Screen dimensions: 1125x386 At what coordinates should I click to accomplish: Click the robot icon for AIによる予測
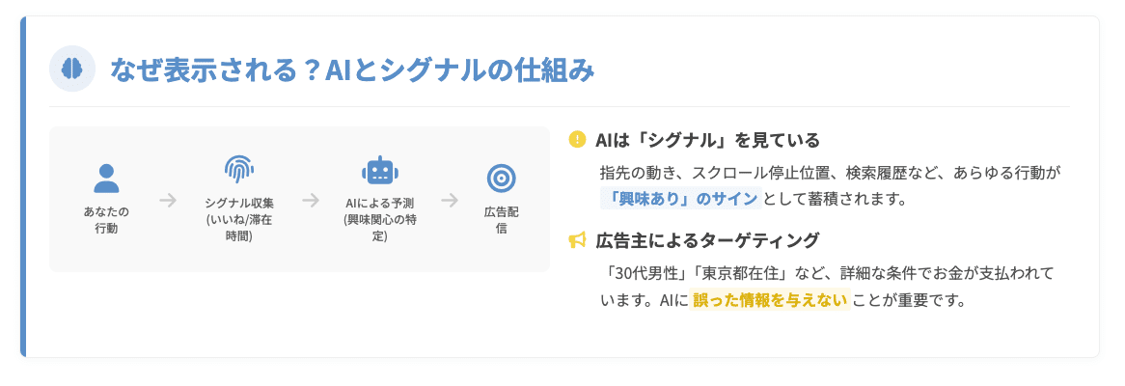coord(379,172)
